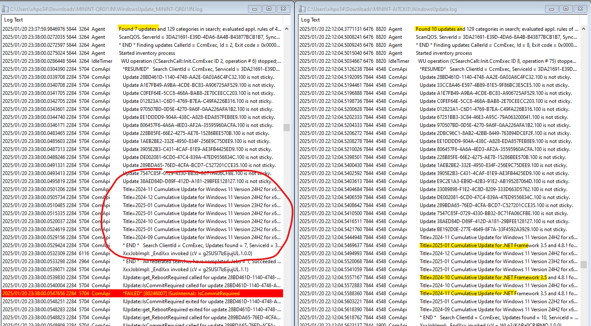Click the scrollbar thumb in the MININT-AITCKI3 window
591x326 pixels.
point(584,264)
